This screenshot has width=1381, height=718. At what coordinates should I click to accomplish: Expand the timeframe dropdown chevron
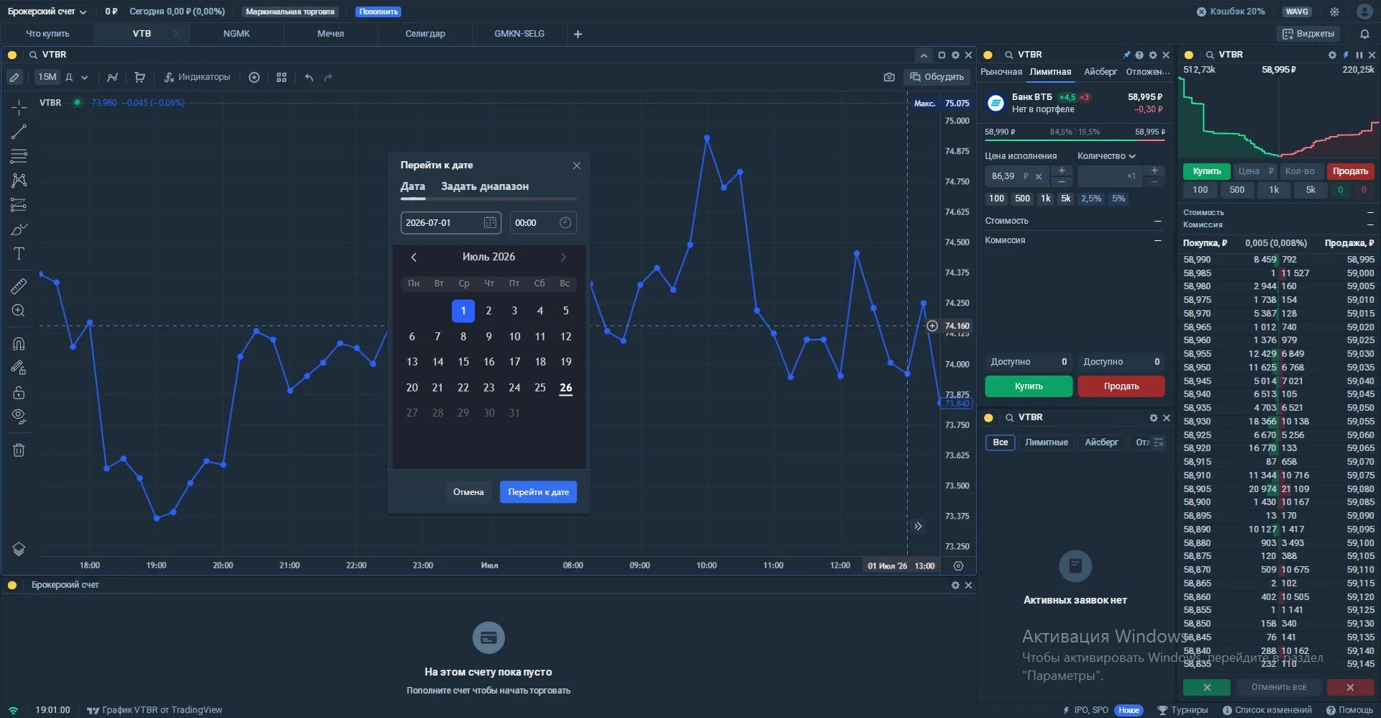pyautogui.click(x=84, y=77)
